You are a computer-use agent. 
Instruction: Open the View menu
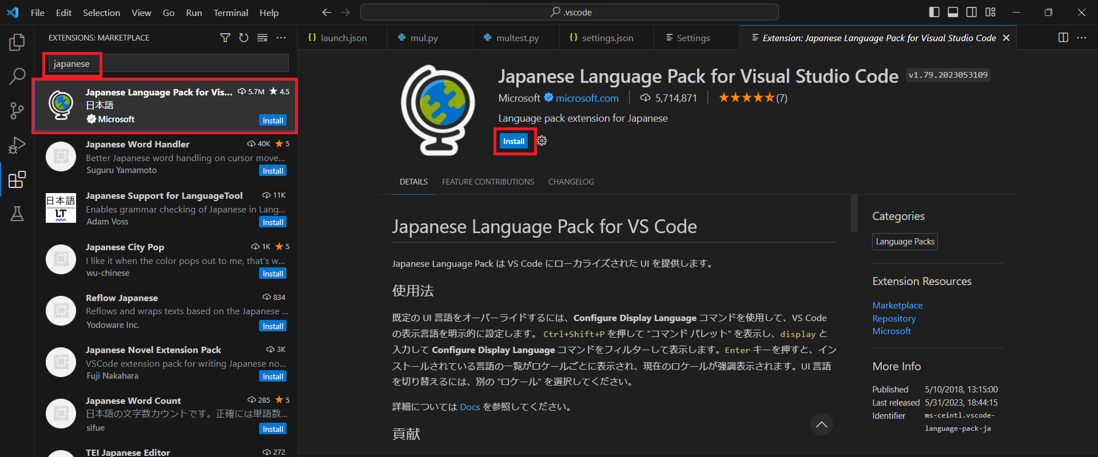point(141,13)
